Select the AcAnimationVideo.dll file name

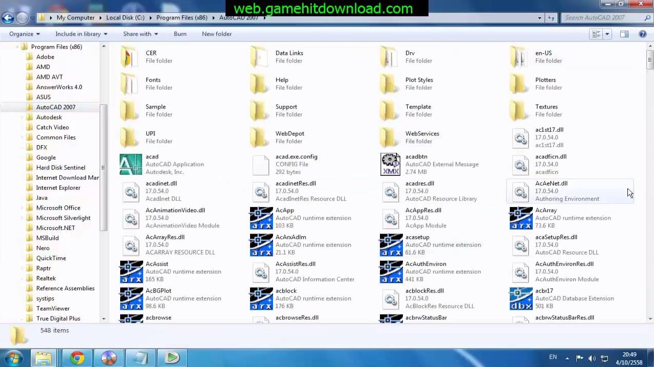175,210
